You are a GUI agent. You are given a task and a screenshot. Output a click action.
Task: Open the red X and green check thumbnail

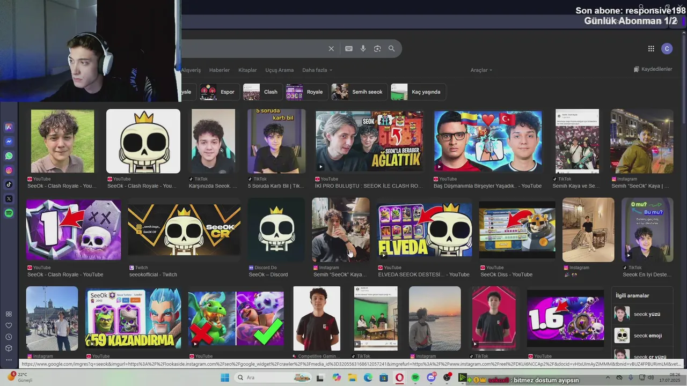[236, 318]
